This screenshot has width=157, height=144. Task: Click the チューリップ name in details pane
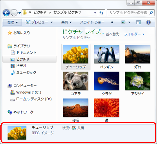(42, 128)
